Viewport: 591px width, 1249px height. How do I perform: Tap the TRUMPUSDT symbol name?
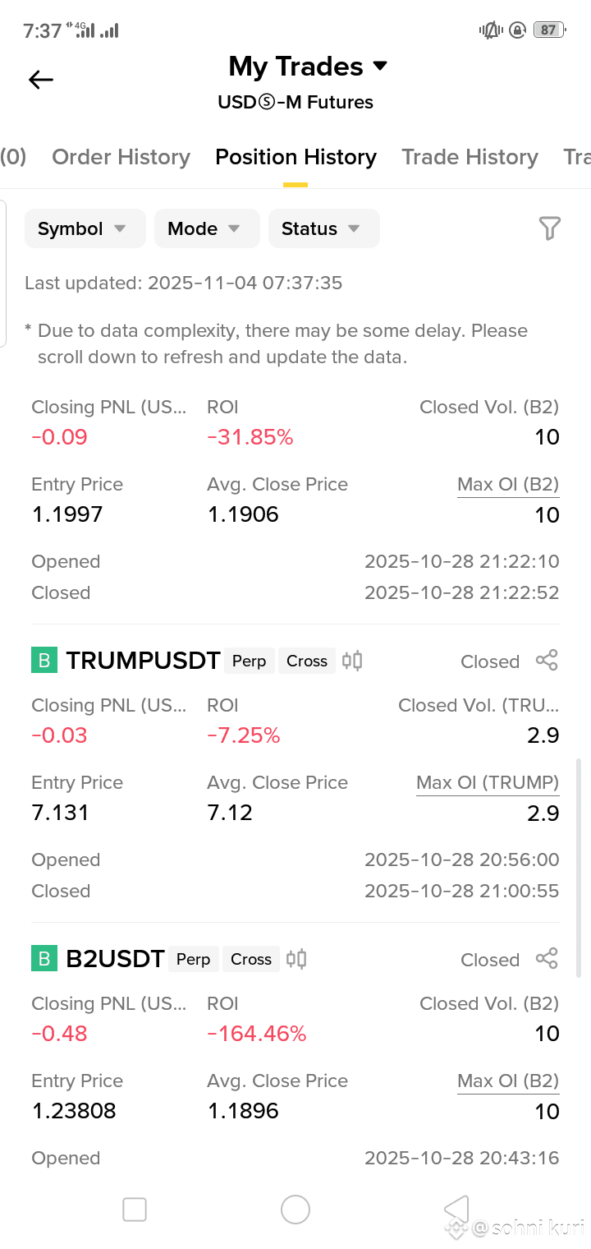pyautogui.click(x=143, y=661)
